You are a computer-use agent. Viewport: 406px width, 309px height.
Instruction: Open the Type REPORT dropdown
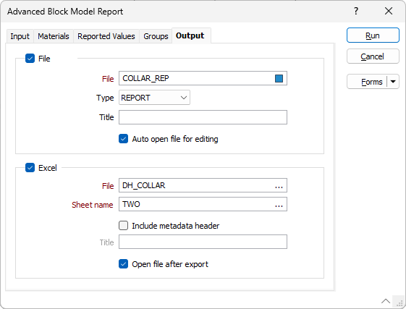click(x=154, y=98)
